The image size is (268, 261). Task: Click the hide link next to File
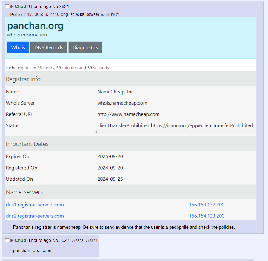pyautogui.click(x=19, y=15)
